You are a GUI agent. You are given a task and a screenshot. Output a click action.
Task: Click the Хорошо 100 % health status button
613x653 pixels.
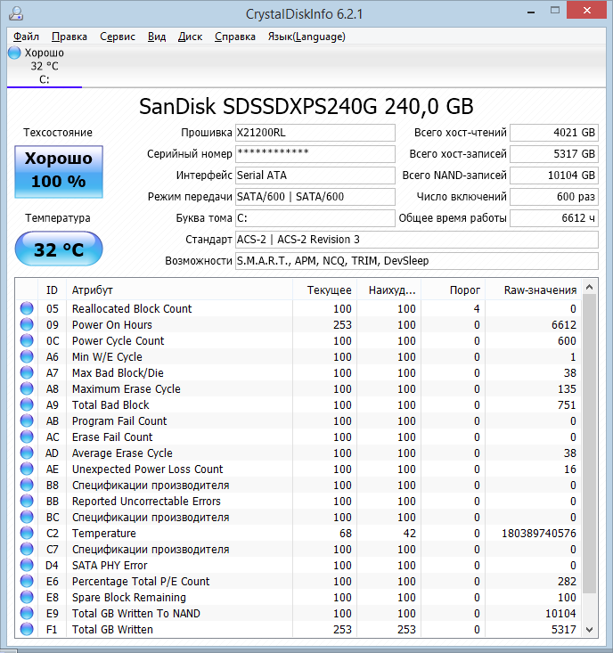[x=59, y=169]
